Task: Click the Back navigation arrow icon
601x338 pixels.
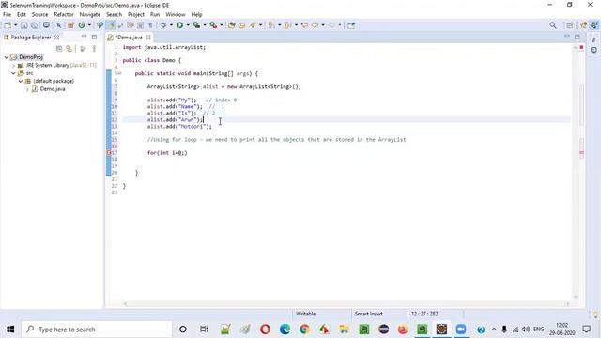Action: pyautogui.click(x=315, y=25)
